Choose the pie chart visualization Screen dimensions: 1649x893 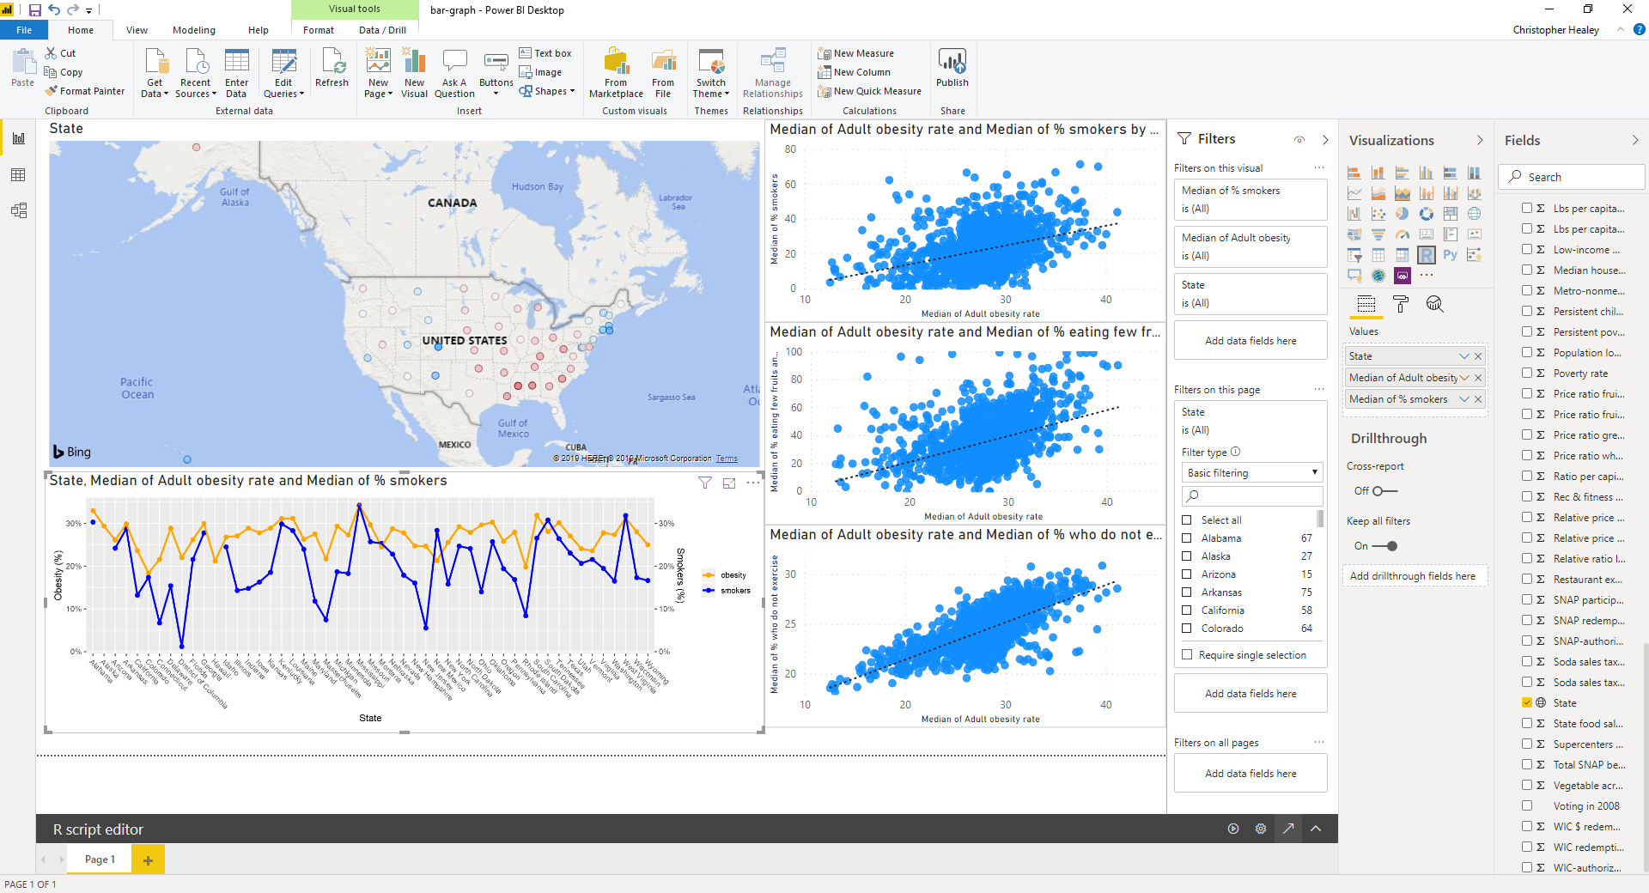(x=1403, y=214)
